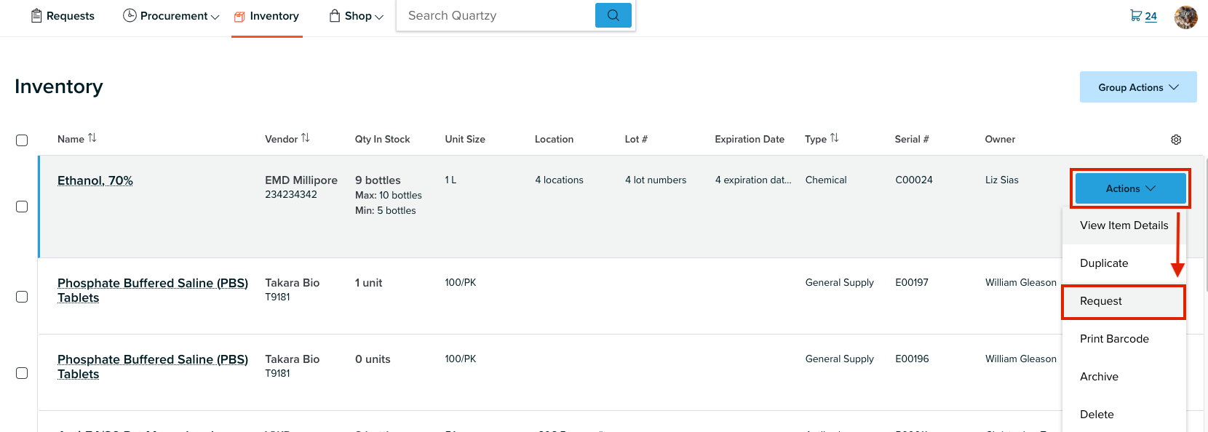Open the column settings gear

pyautogui.click(x=1176, y=140)
